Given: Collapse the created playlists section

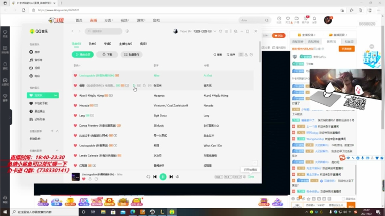Looking at the screenshot, I should [57, 131].
